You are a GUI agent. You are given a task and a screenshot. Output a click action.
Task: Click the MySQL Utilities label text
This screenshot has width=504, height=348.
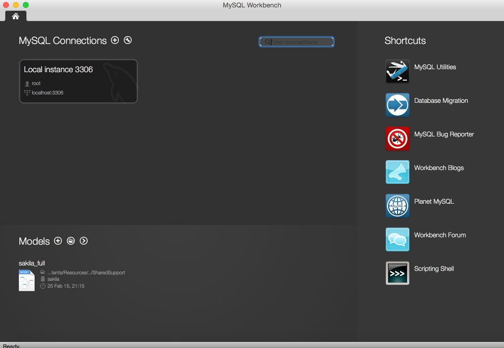coord(435,67)
